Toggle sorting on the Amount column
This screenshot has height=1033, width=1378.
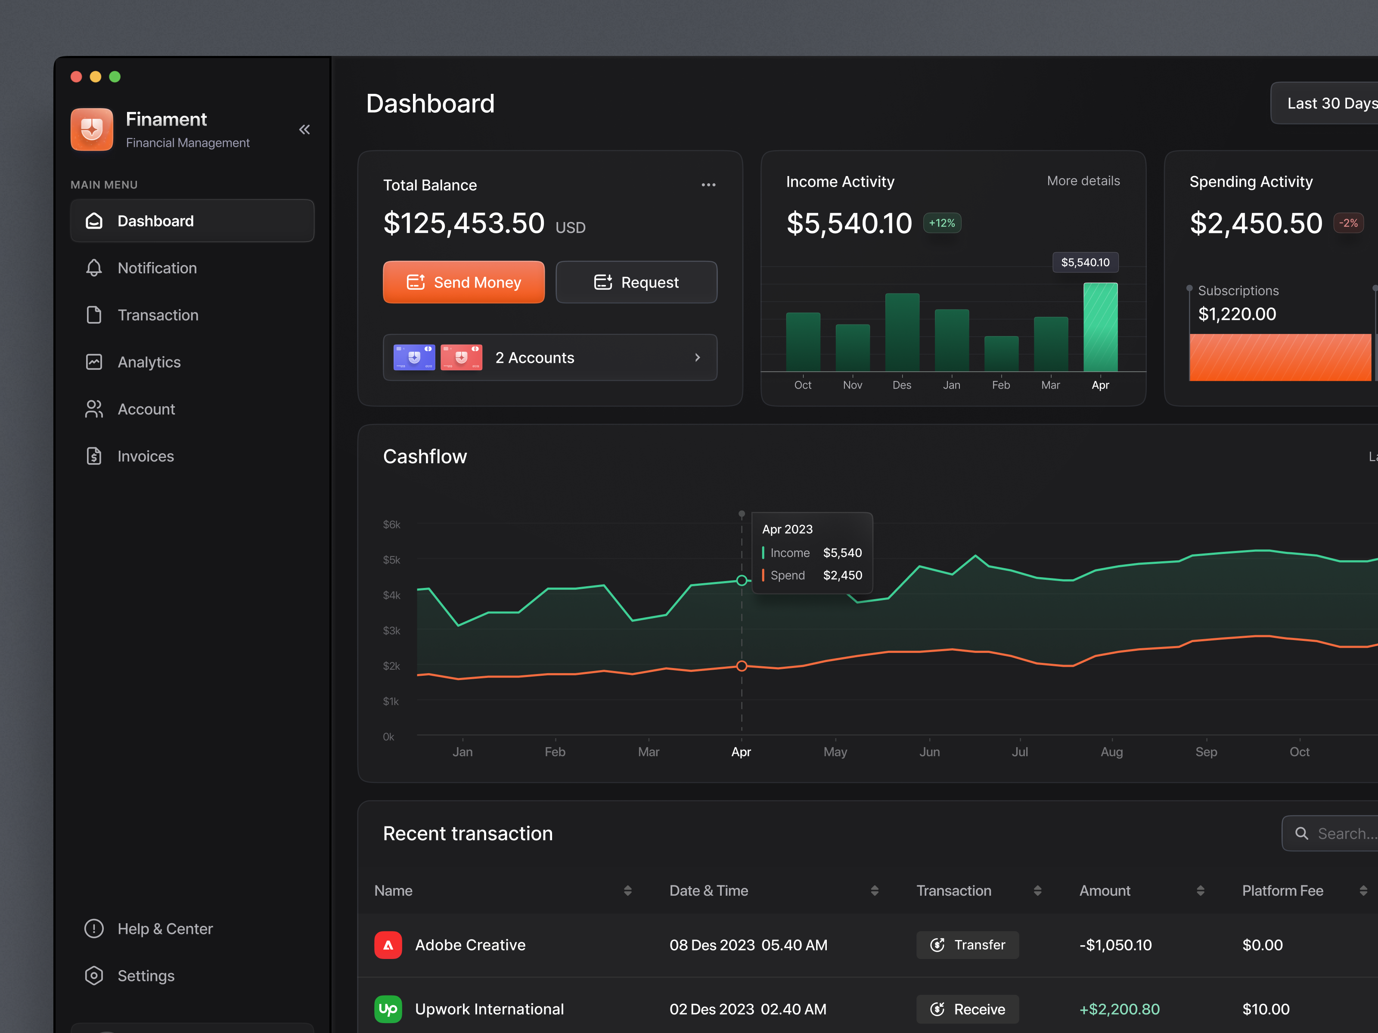[1201, 891]
